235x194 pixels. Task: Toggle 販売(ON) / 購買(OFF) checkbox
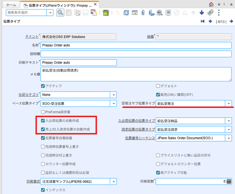158,95
